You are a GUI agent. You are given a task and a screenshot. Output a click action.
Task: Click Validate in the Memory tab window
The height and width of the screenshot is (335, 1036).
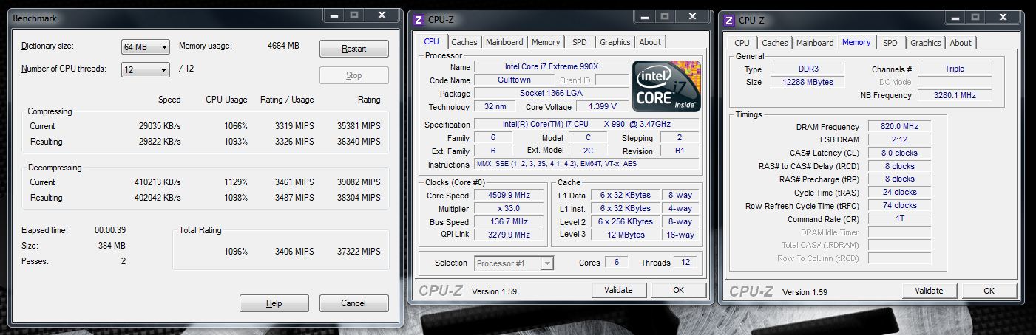click(929, 291)
